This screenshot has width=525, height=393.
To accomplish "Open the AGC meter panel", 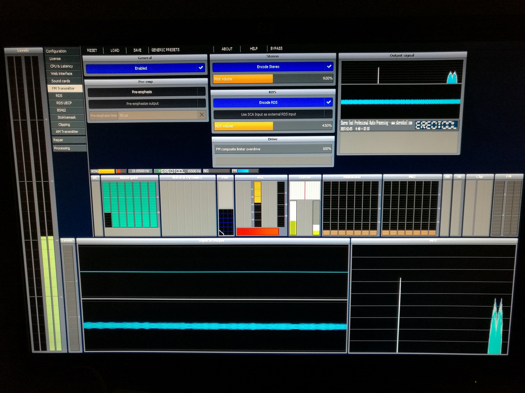I will (x=261, y=177).
